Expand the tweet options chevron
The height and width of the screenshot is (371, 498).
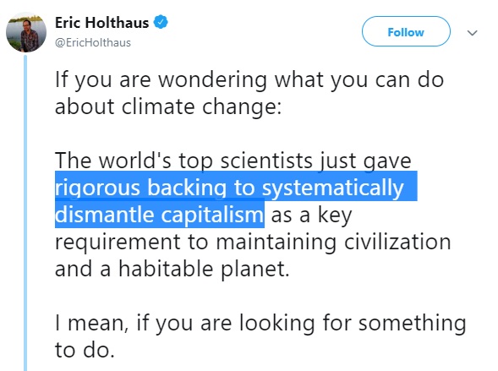pyautogui.click(x=473, y=33)
